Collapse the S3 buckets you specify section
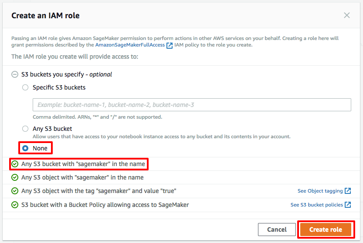 [x=15, y=74]
